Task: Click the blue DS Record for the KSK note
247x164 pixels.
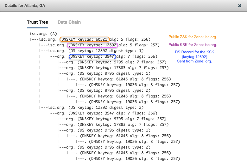Action: point(194,56)
